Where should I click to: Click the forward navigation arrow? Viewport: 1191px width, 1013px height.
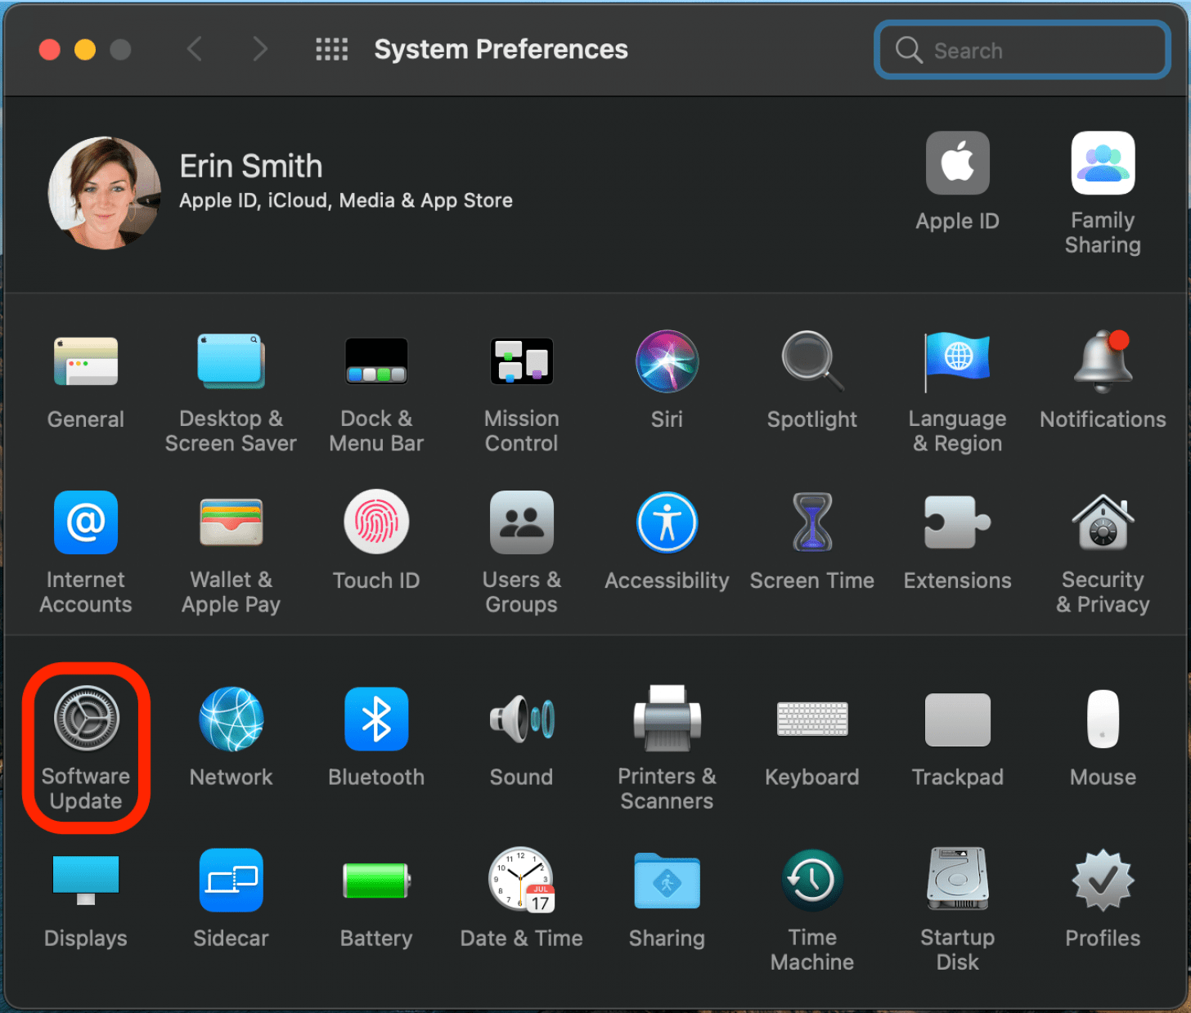[x=259, y=49]
